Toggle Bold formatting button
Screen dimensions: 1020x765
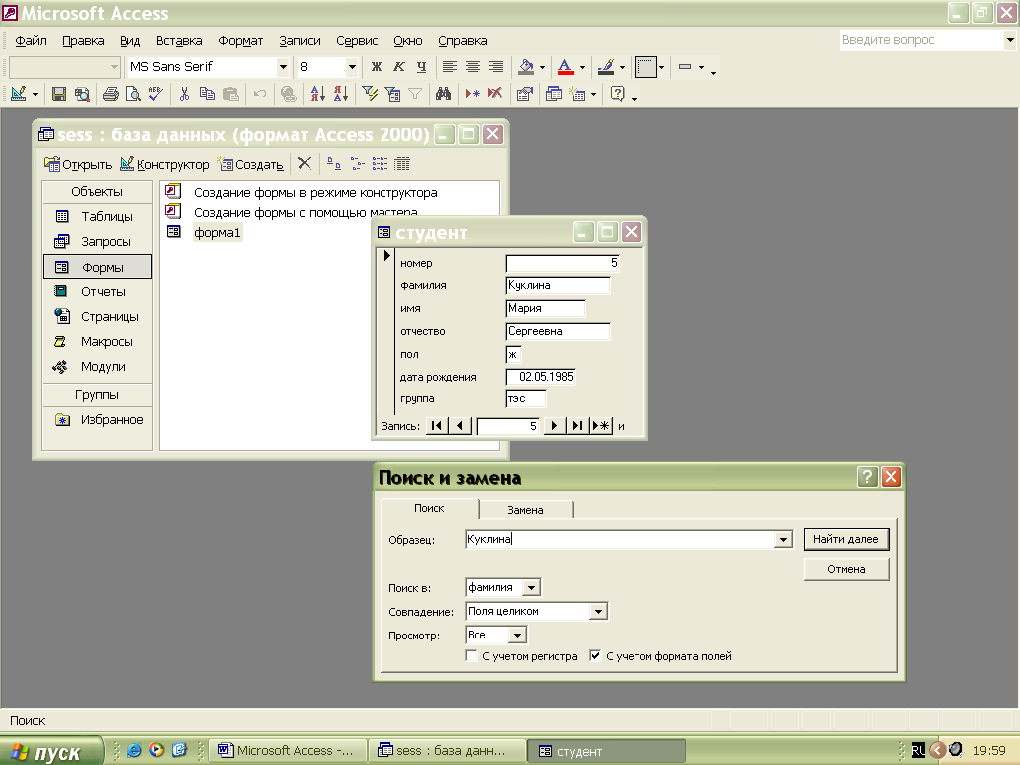376,67
